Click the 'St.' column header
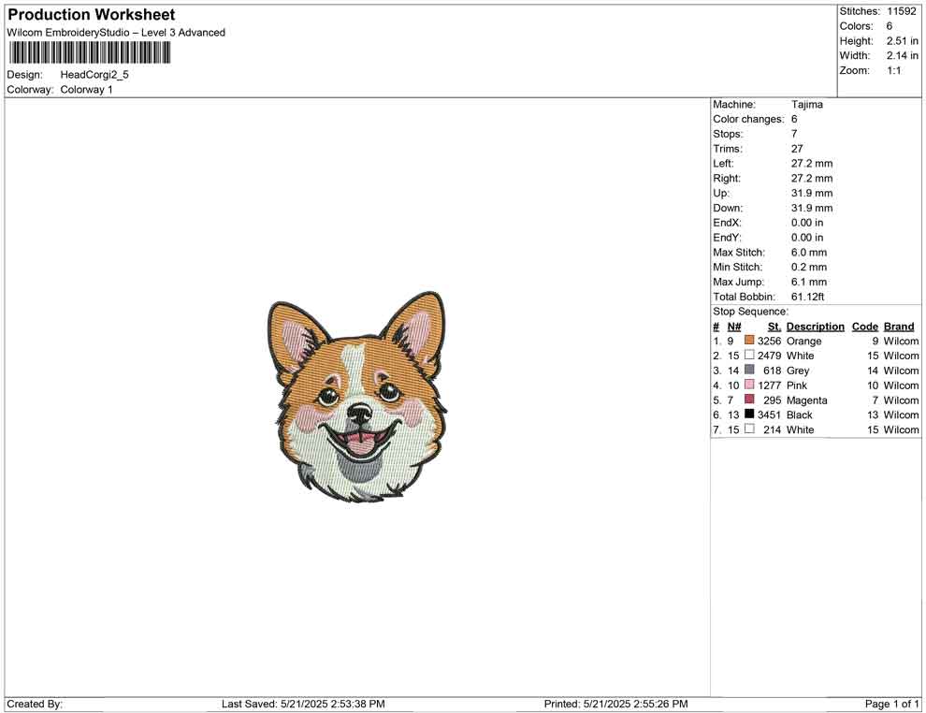This screenshot has width=926, height=713. [x=774, y=327]
